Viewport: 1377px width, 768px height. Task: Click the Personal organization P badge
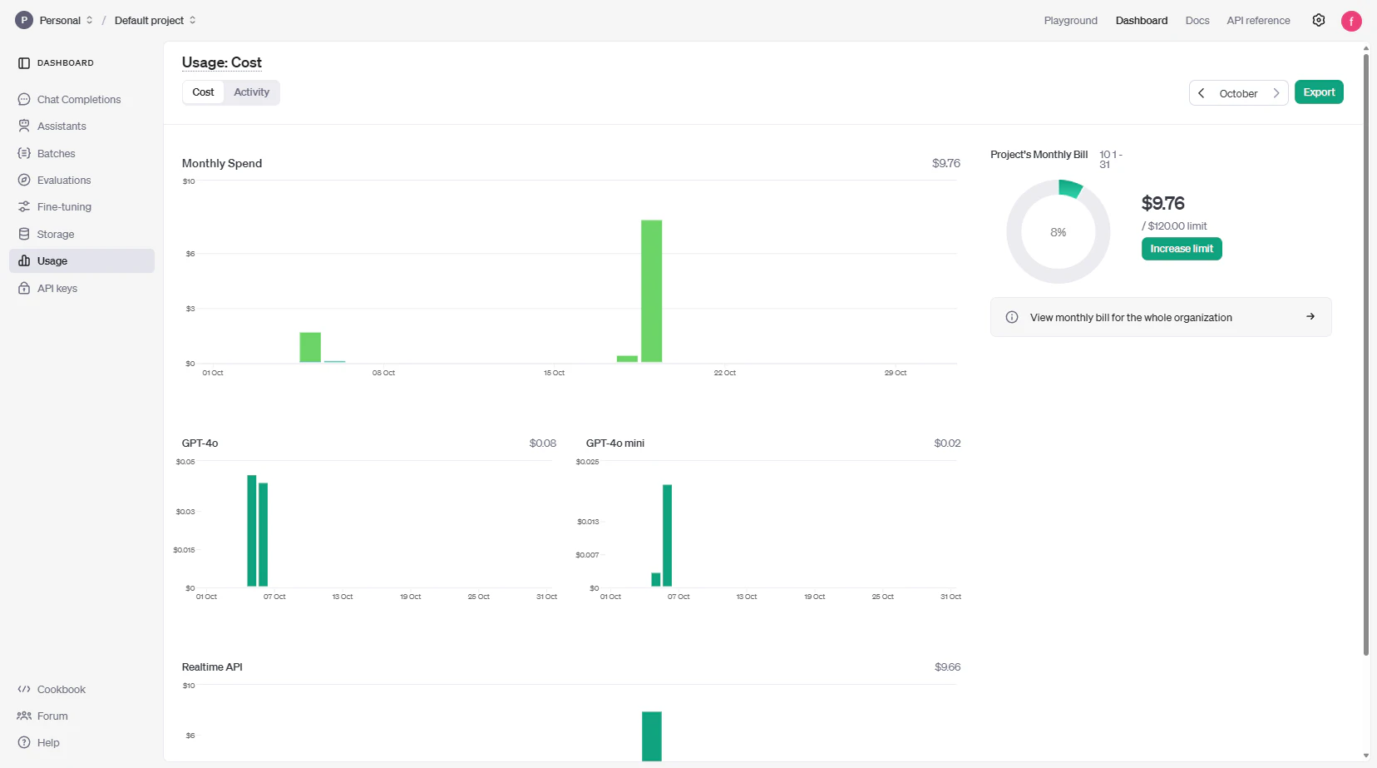[x=24, y=20]
